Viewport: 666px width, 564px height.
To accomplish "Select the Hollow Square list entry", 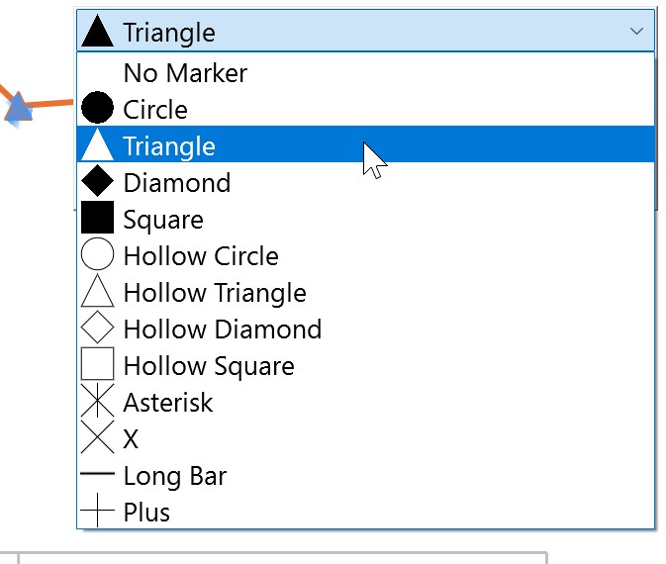I will pyautogui.click(x=209, y=365).
